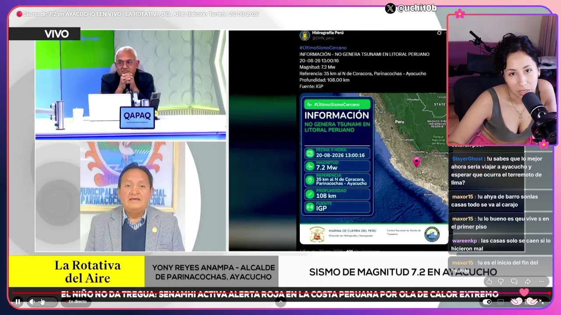Exit full screen mode
Viewport: 561px width, 315px height.
click(x=542, y=301)
